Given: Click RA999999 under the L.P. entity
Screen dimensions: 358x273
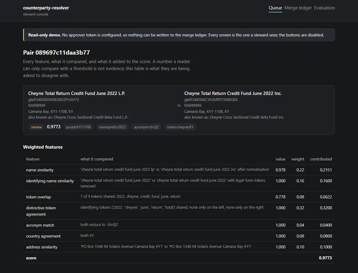Looking at the screenshot, I should (x=37, y=106).
